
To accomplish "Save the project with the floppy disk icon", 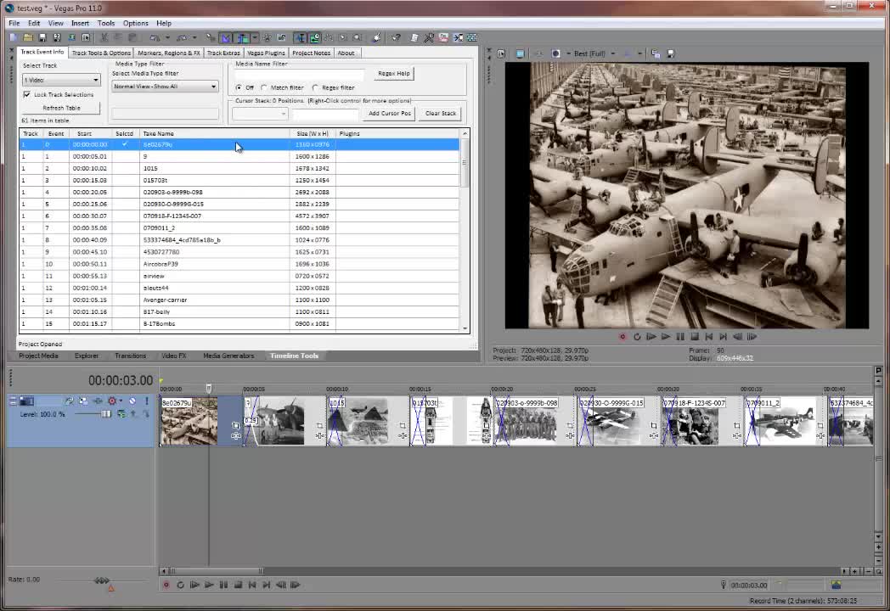I will (x=42, y=37).
